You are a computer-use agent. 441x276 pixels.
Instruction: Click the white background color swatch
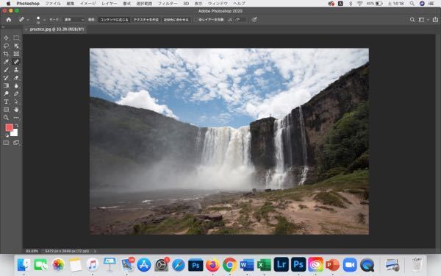pos(15,133)
